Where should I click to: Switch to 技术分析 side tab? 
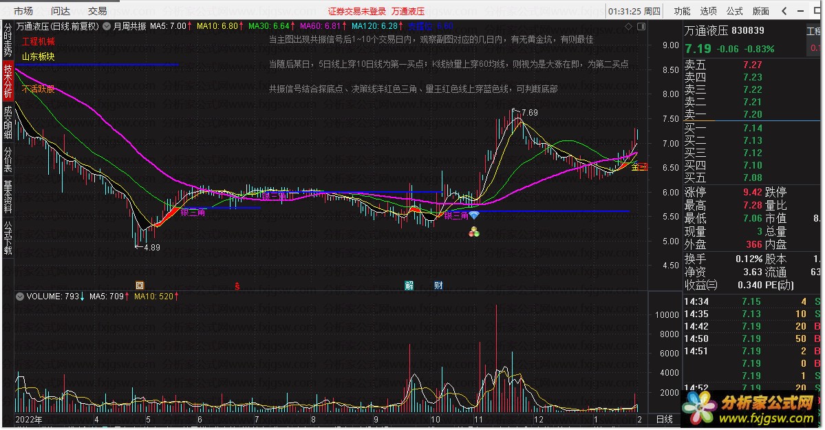coord(8,80)
